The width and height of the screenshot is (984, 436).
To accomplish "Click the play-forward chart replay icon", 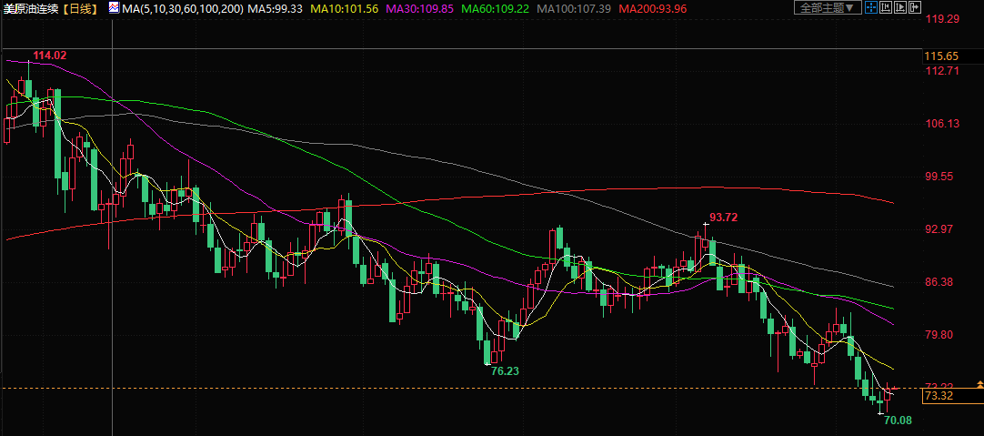I will (x=900, y=8).
